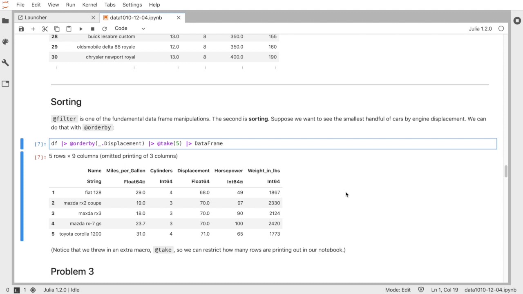The height and width of the screenshot is (294, 523).
Task: Open the Run menu
Action: coord(71,4)
